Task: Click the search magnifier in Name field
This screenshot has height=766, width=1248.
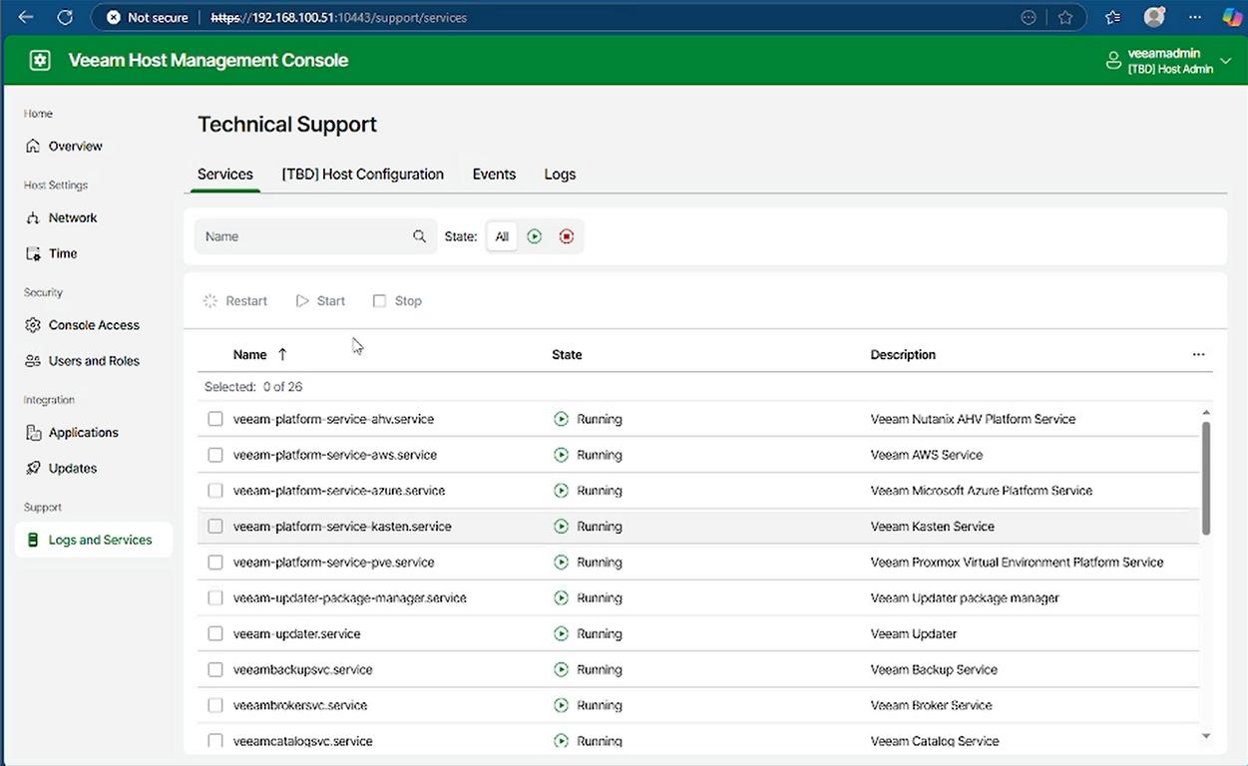Action: [x=419, y=236]
